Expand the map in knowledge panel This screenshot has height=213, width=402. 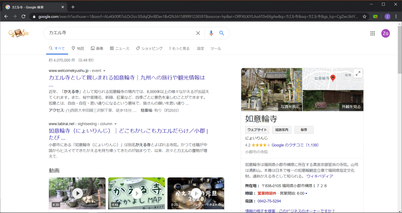[358, 74]
